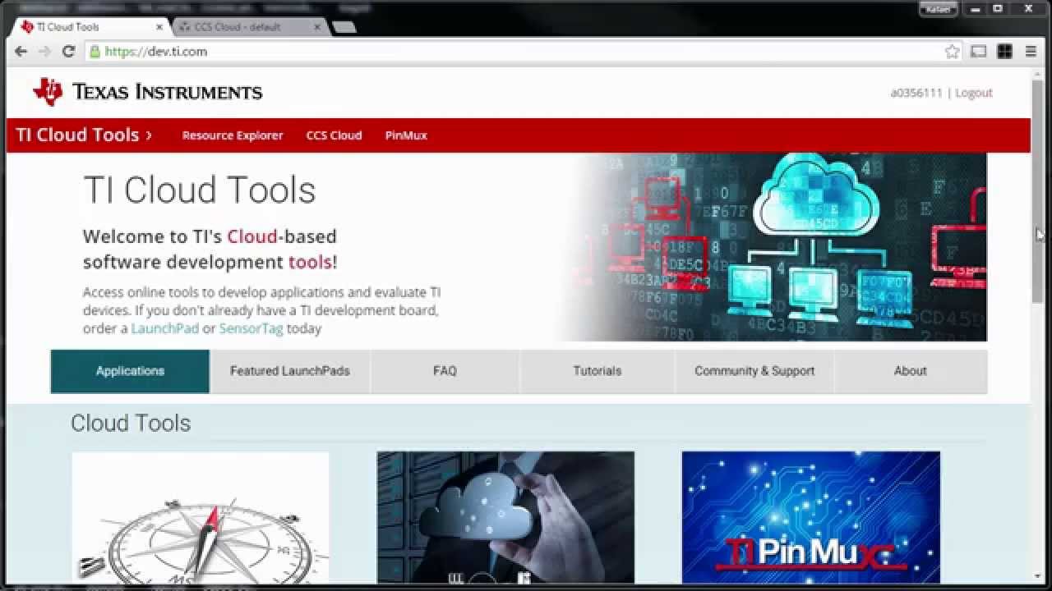Screen dimensions: 1052x591
Task: Click the green padlock security icon
Action: [95, 52]
